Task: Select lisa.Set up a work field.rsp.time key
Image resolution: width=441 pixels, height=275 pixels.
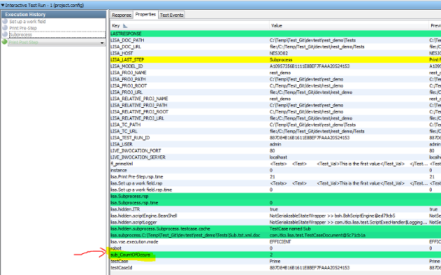Action: (141, 190)
